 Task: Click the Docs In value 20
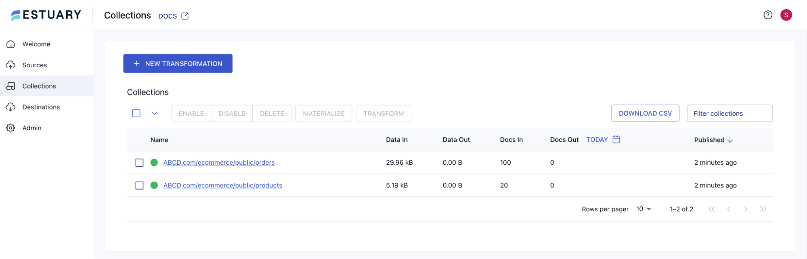504,185
